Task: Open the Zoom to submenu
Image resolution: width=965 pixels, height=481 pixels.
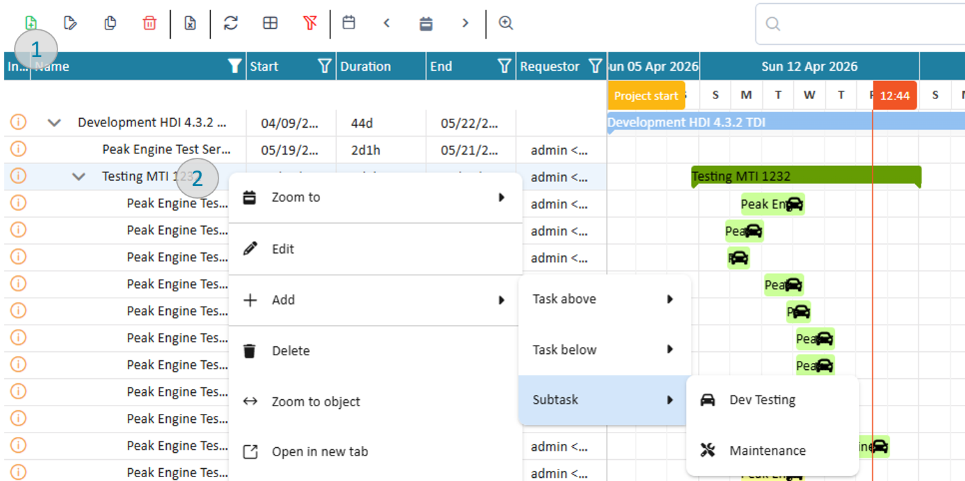Action: point(375,197)
